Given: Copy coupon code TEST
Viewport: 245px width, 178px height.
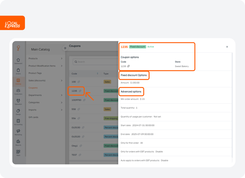Looking at the screenshot, I should tap(80, 155).
